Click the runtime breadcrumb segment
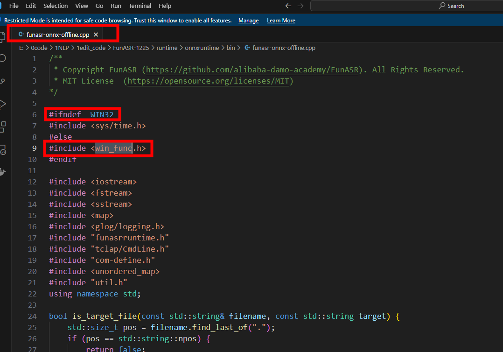 (x=167, y=48)
